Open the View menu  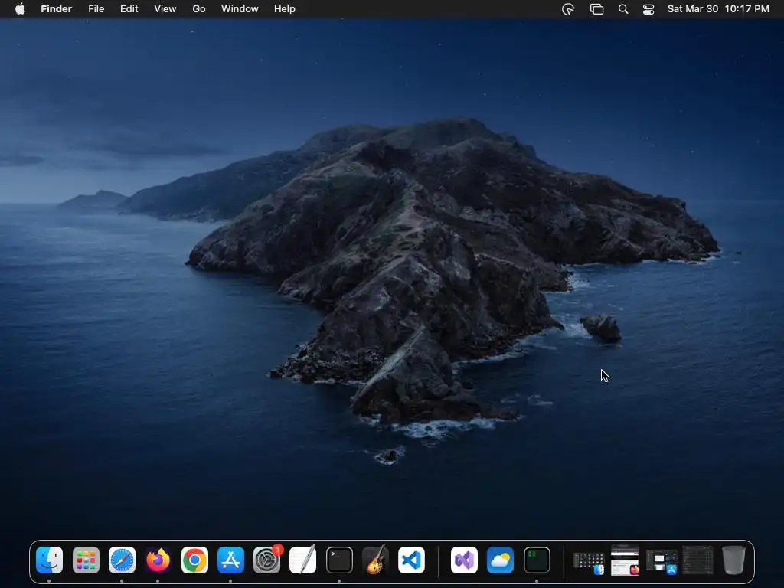(x=165, y=9)
